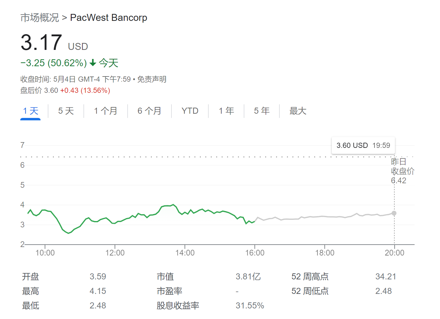Click the green down arrow beside percentage

(x=93, y=63)
